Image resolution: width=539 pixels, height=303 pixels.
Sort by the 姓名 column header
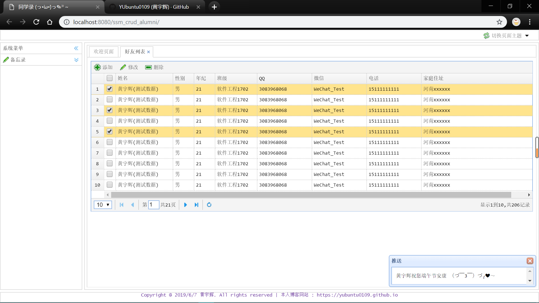(x=123, y=78)
